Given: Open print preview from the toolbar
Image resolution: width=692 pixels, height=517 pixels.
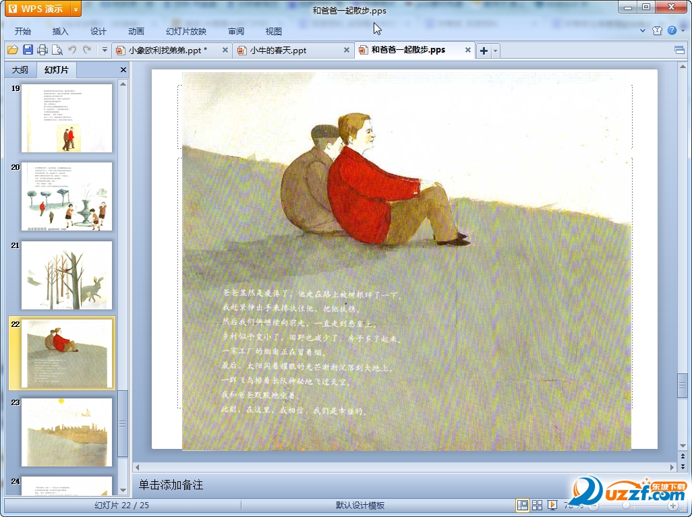Looking at the screenshot, I should click(x=57, y=50).
